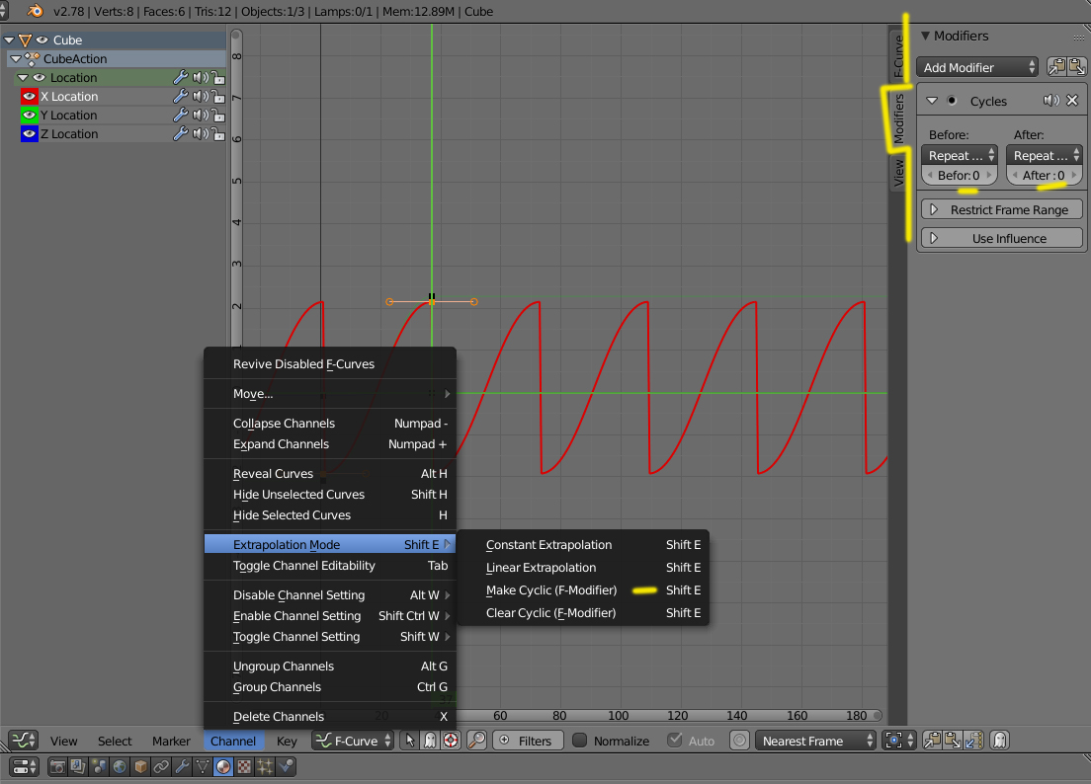Click the wrench icon on X Location
Screen dimensions: 1091x784
click(180, 97)
